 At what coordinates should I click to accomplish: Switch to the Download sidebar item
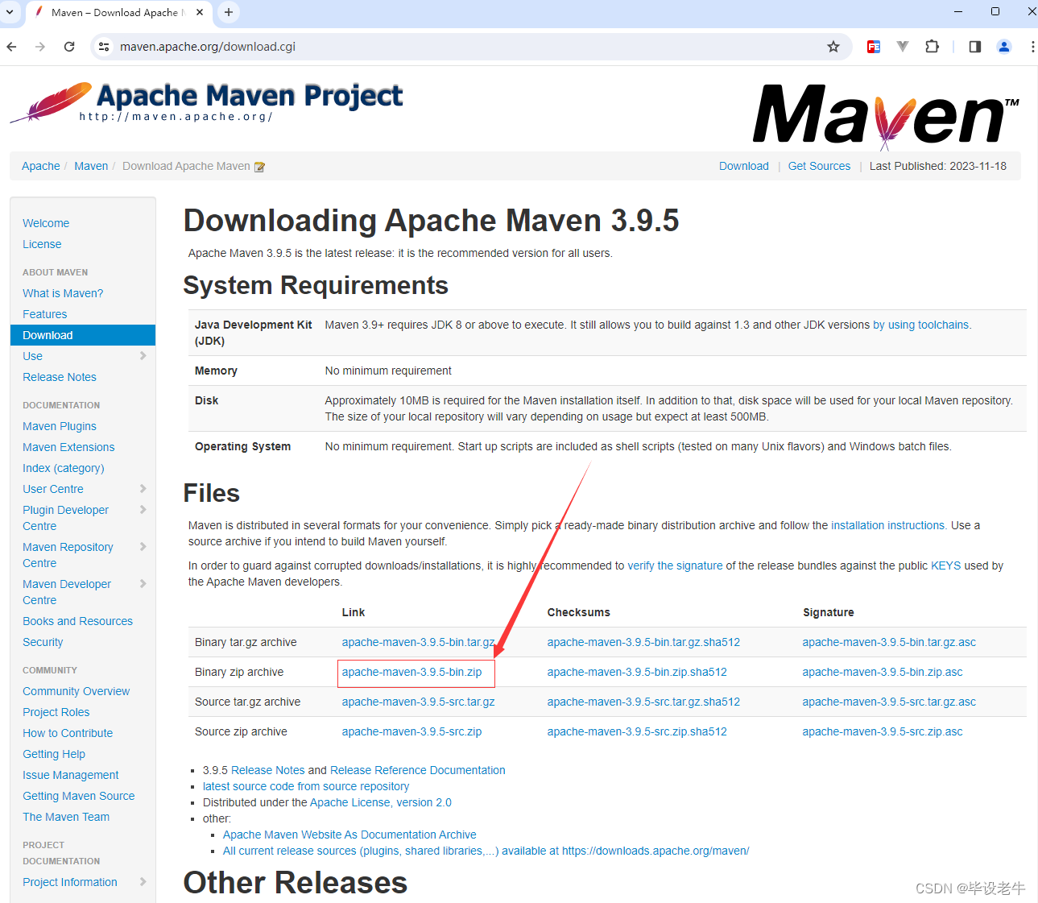[x=48, y=335]
